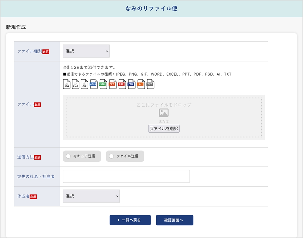This screenshot has width=303, height=238.
Task: Click the TXT file icon
Action: [150, 84]
